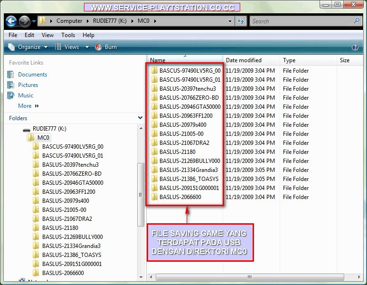The width and height of the screenshot is (367, 285).
Task: Sort by the Type column header
Action: coord(308,60)
